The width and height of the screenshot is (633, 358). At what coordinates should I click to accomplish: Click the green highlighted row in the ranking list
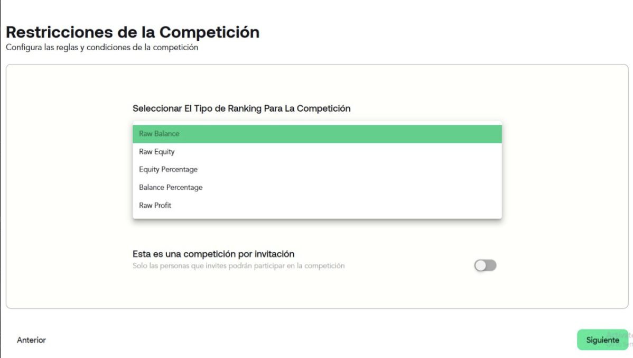tap(317, 134)
